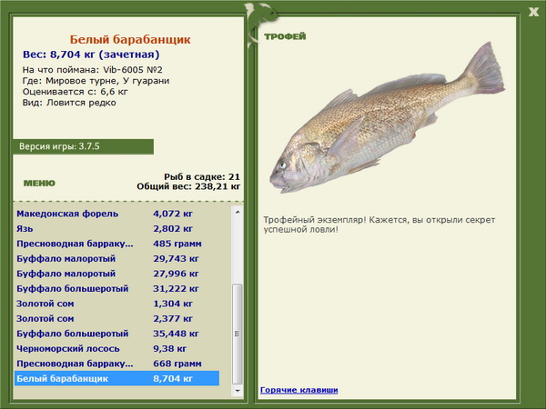Click the highlighted Белый барабанщик row

click(x=117, y=378)
